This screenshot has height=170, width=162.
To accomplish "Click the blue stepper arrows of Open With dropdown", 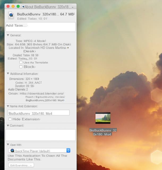I will (x=68, y=151).
